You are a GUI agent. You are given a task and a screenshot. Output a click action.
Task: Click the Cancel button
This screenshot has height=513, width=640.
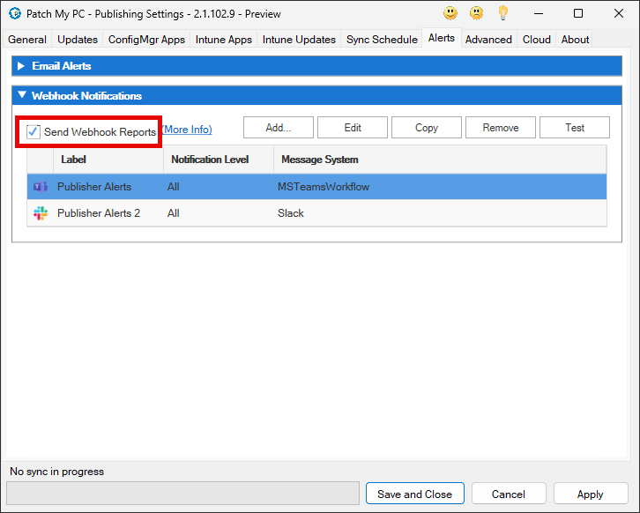pos(509,494)
